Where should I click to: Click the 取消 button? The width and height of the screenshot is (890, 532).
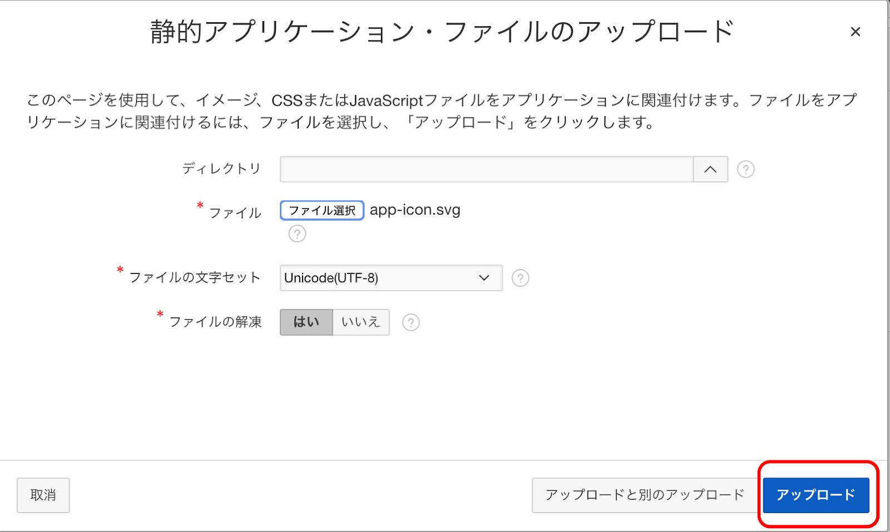tap(43, 495)
